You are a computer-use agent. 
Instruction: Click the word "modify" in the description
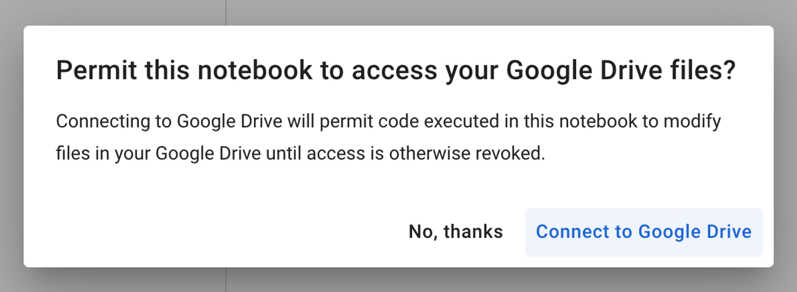pos(692,121)
